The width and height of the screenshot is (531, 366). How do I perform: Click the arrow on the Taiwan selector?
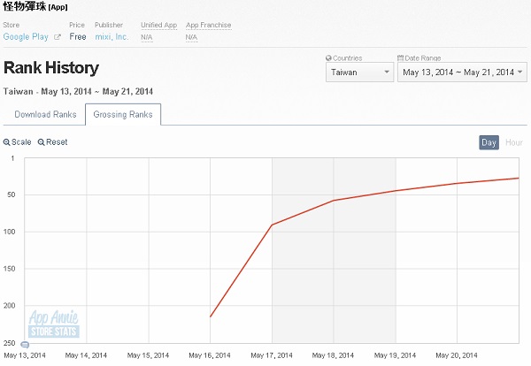click(x=386, y=72)
